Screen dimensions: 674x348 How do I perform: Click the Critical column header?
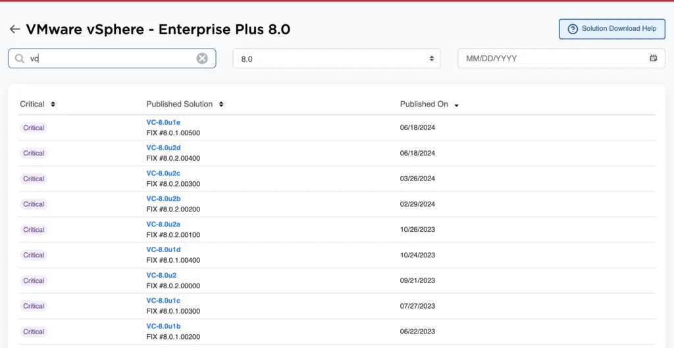(32, 104)
